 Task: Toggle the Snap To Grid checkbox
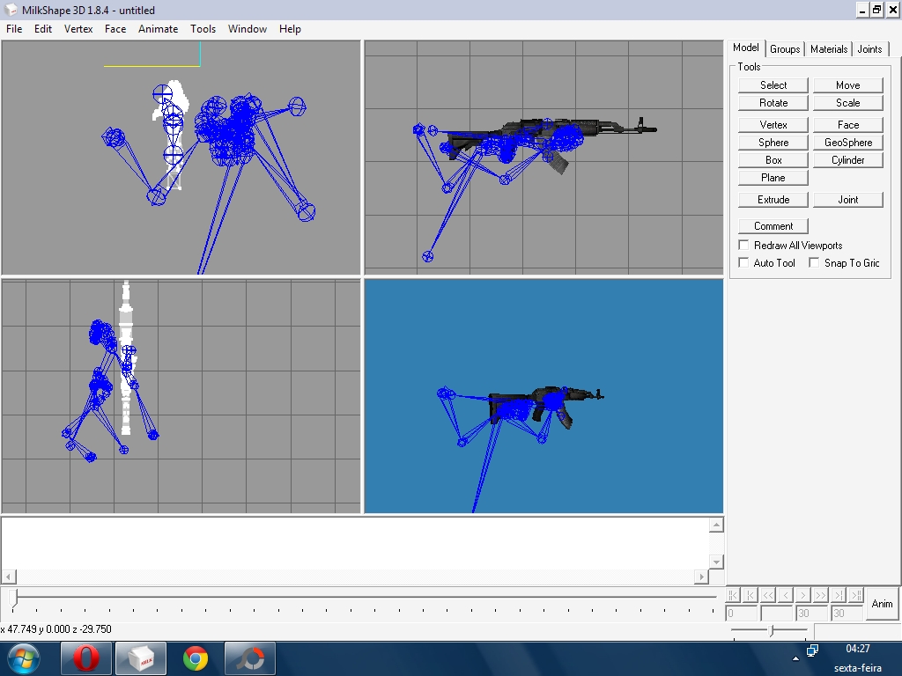coord(814,262)
